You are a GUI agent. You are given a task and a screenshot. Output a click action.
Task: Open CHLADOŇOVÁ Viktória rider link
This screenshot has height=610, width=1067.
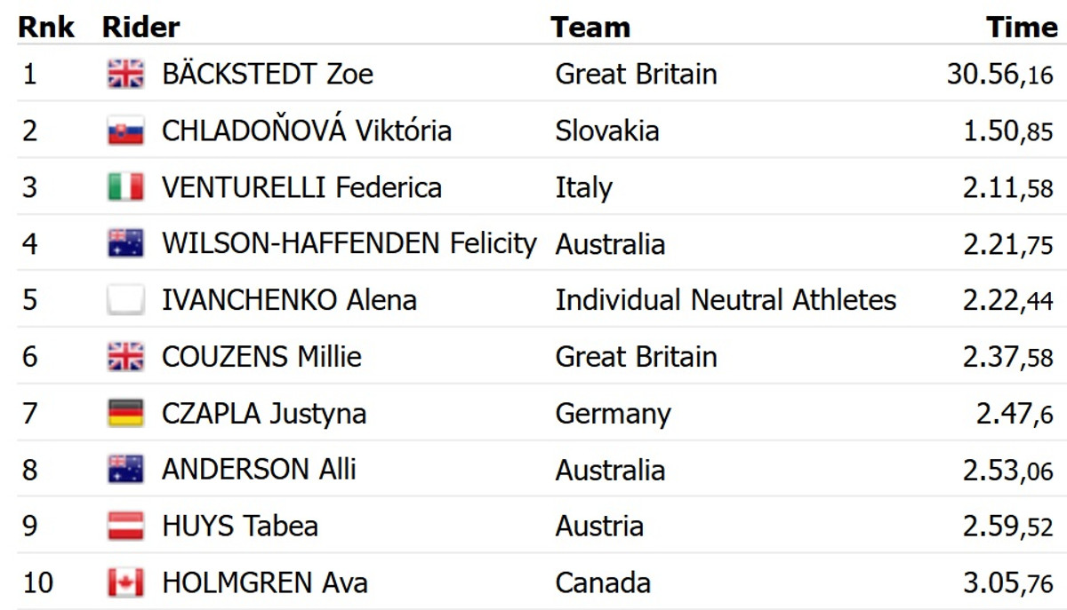click(306, 131)
